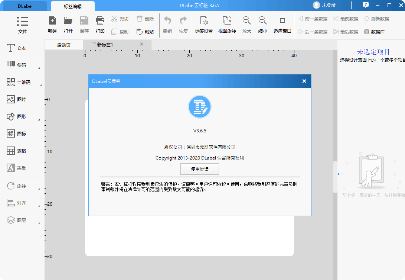Refresh data with 刷新数据

point(376,19)
